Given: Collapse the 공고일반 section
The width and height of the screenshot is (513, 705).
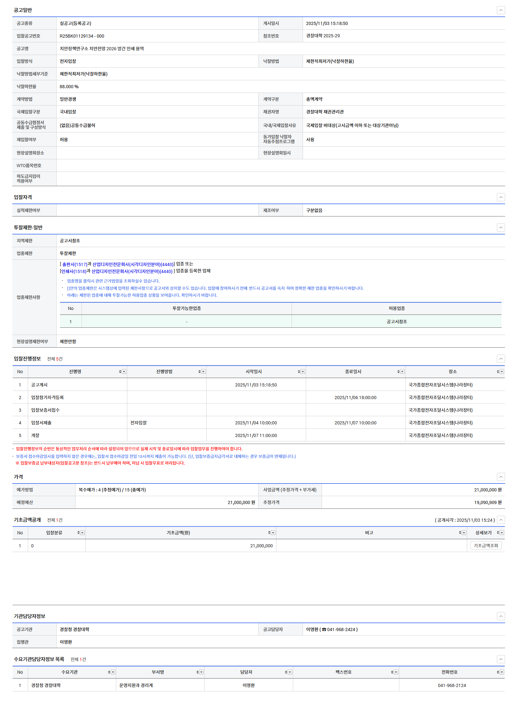Looking at the screenshot, I should (x=501, y=10).
